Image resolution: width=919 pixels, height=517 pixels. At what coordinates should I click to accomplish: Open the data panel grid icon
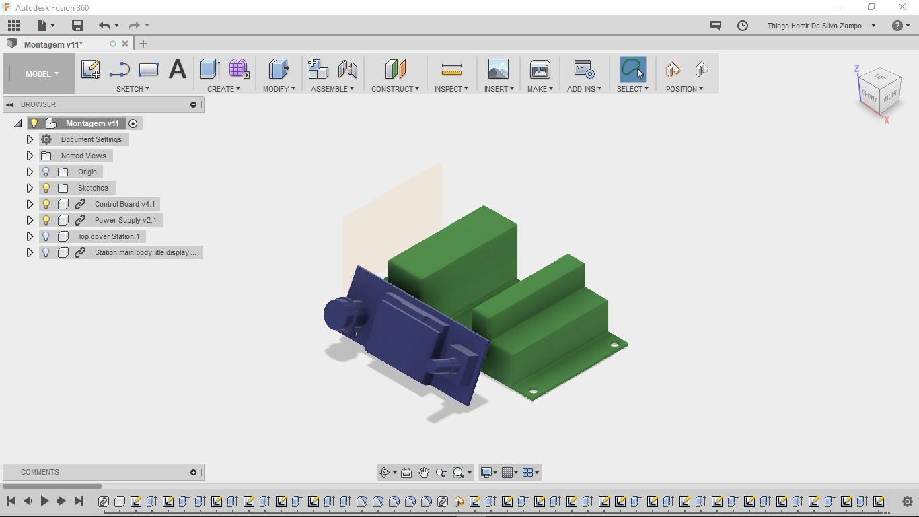[13, 26]
